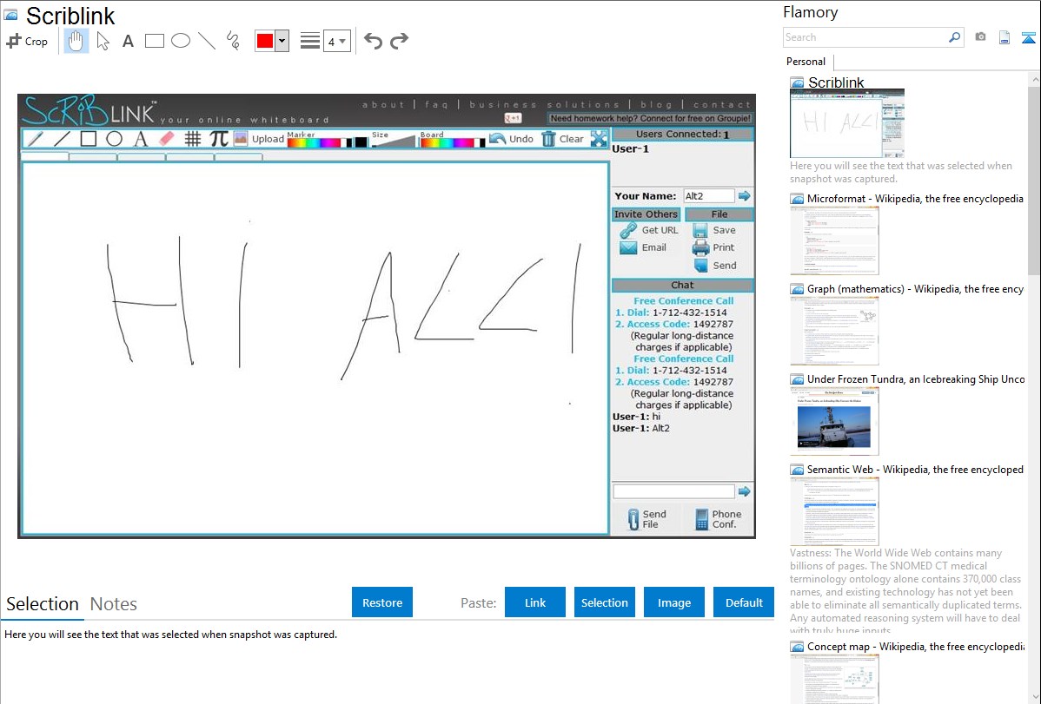
Task: Enable the freehand scribble tool
Action: (233, 41)
